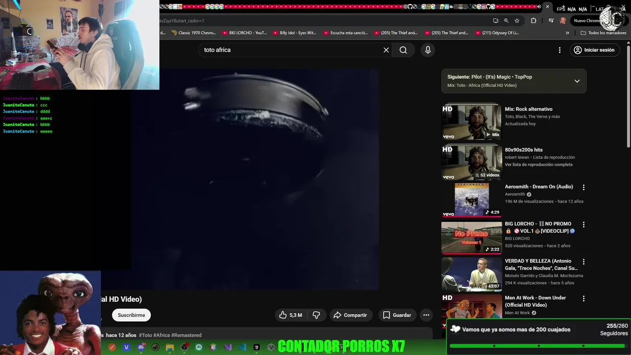Dislike the video

(316, 315)
